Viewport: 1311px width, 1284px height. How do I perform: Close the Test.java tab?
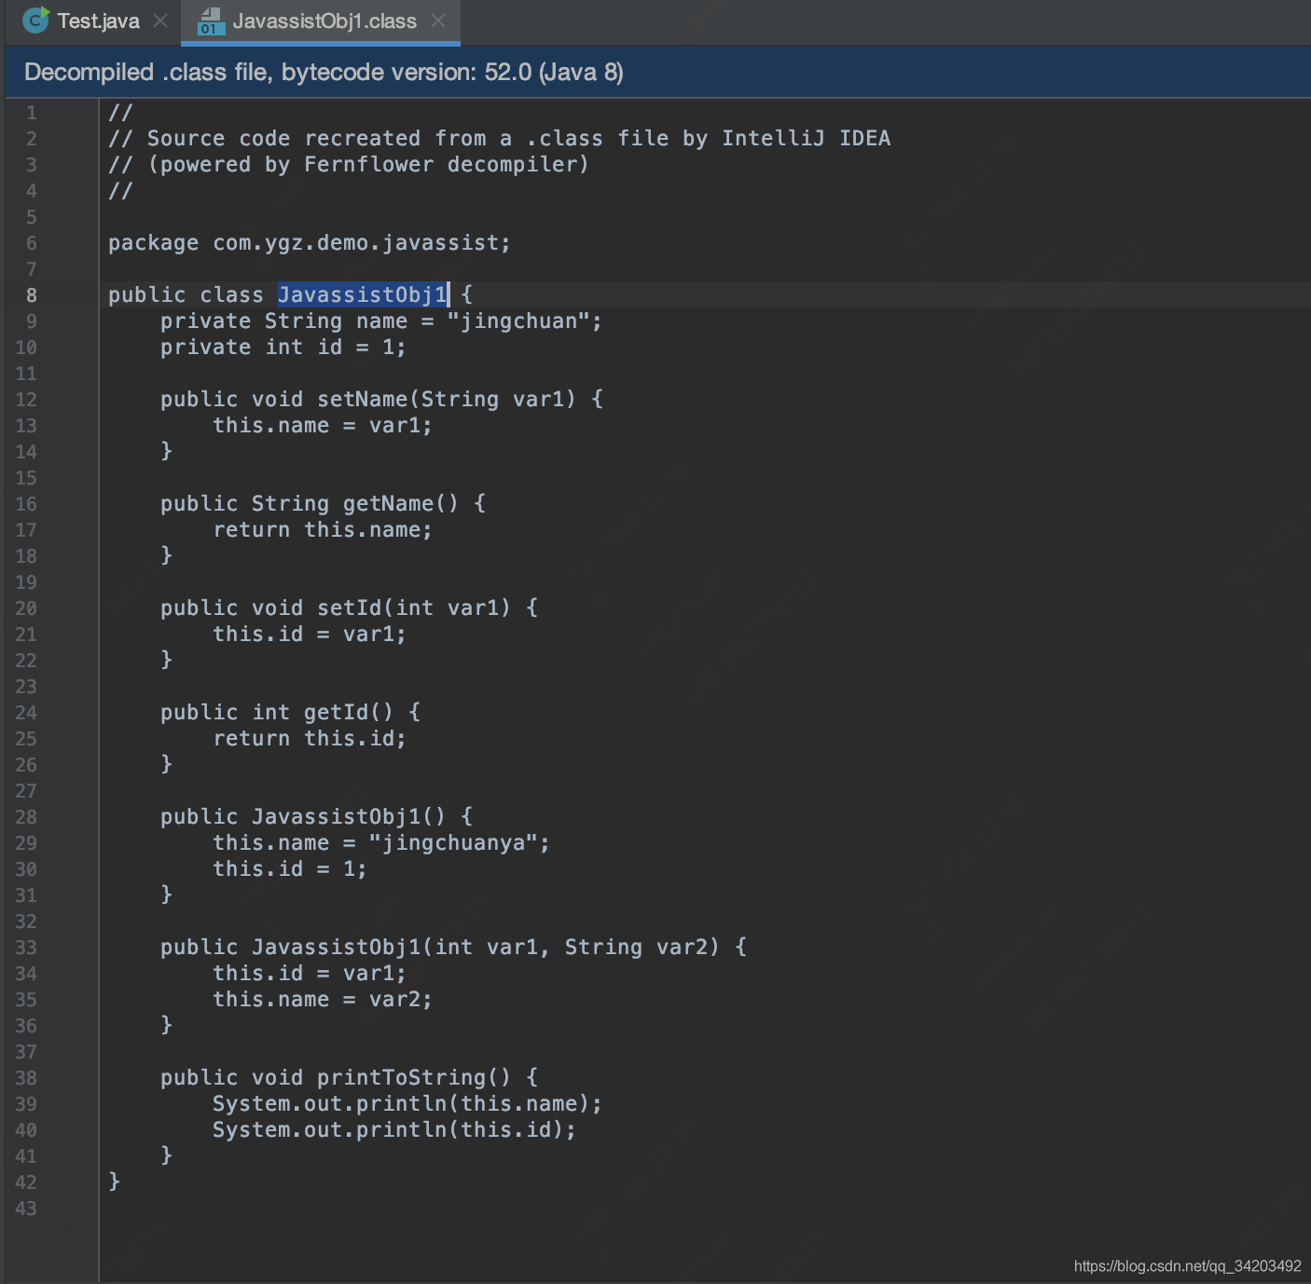pyautogui.click(x=160, y=20)
